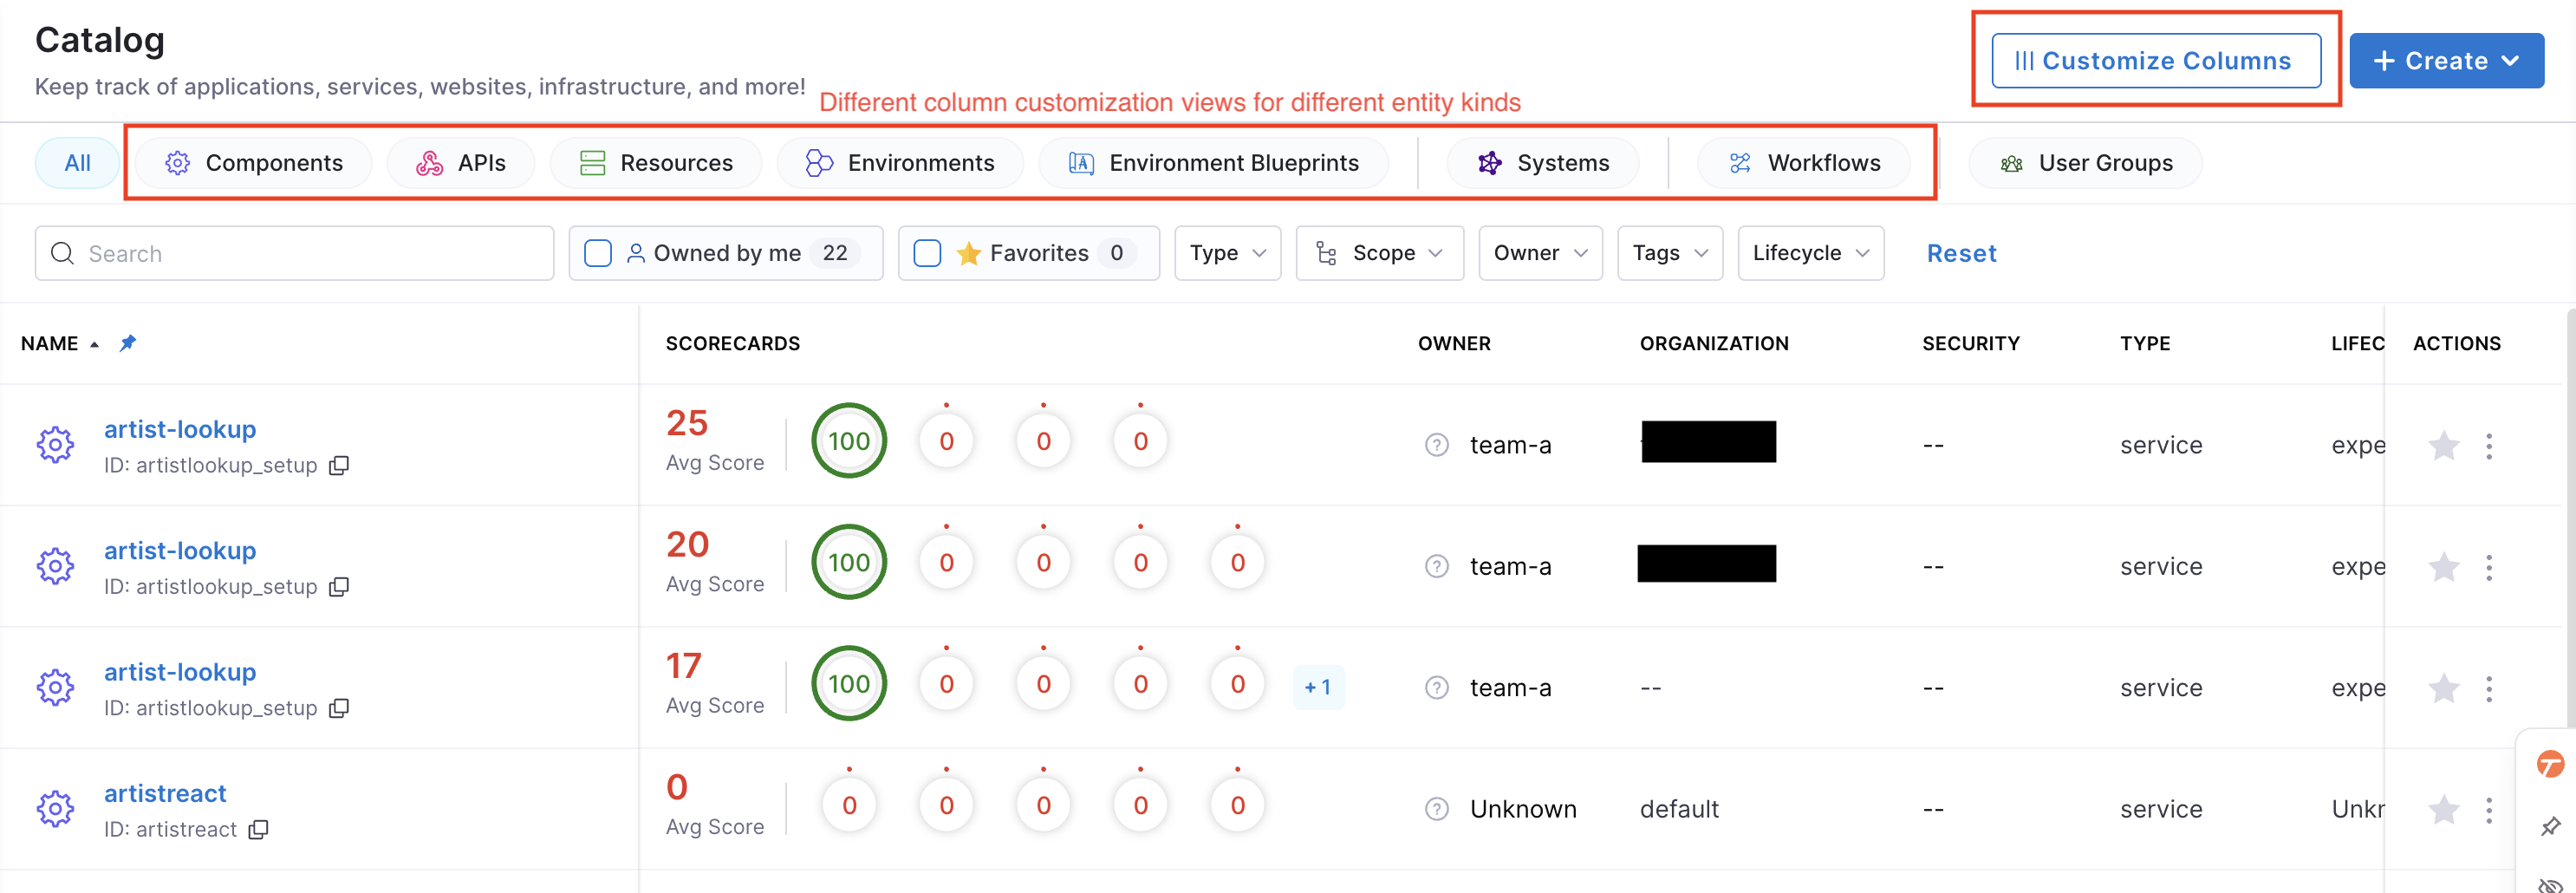Click the Customize Columns button

(2155, 61)
